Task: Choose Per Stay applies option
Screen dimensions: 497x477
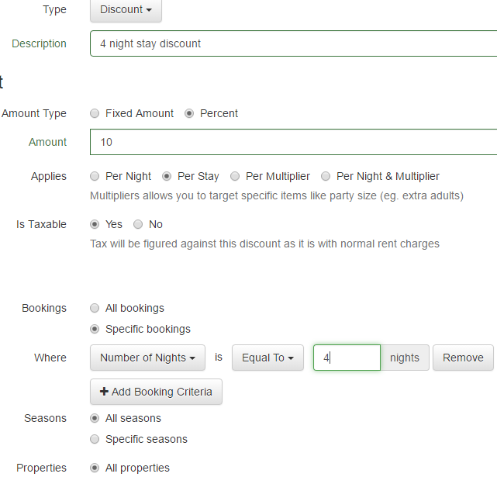Action: [x=167, y=176]
